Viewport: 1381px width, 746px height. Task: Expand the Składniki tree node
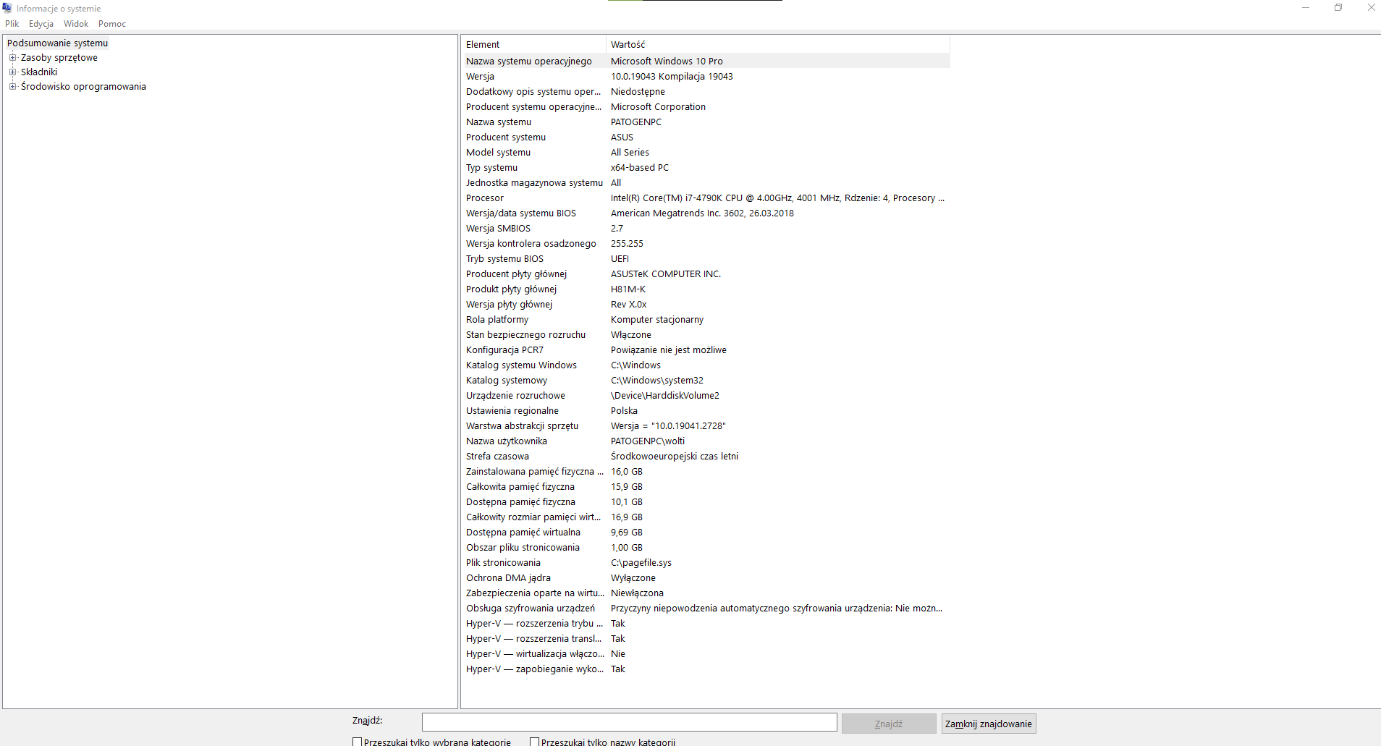click(x=12, y=72)
